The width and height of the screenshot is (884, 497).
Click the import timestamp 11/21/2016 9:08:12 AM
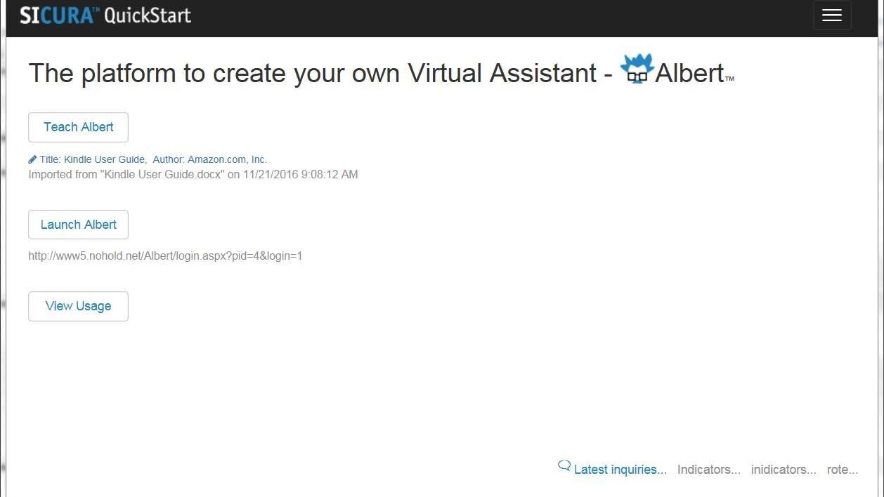click(x=301, y=174)
